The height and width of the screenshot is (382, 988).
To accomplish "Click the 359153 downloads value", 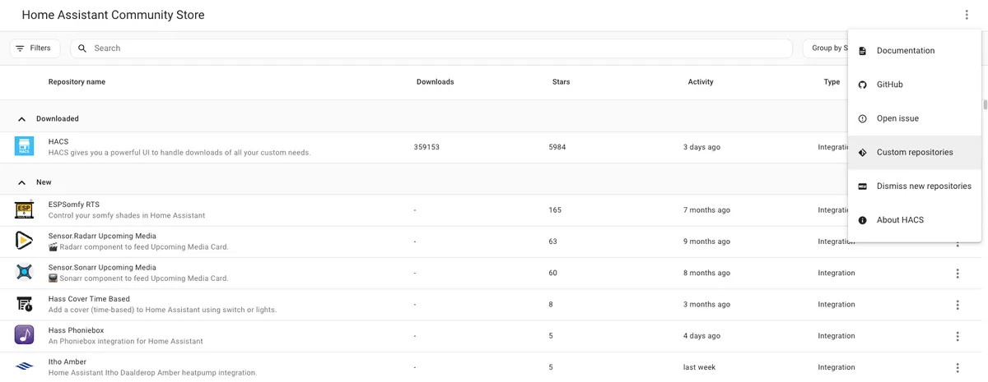I will [426, 148].
